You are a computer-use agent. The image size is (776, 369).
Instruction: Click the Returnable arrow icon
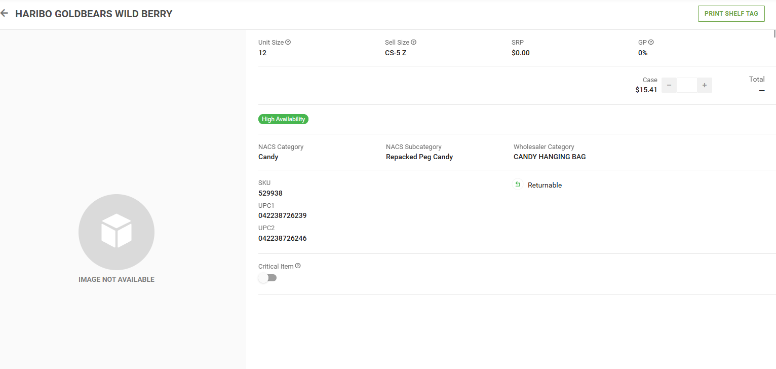coord(518,184)
